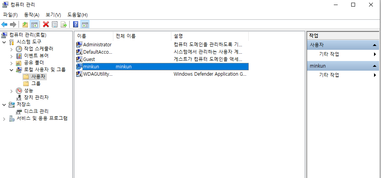Screen dimensions: 381x178
Task: Sort by the 전체 이름 column header
Action: point(142,36)
